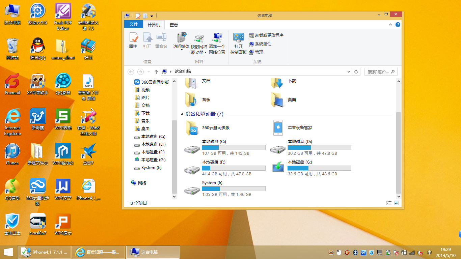
Task: Click 卸载或更改程序 in ribbon
Action: tap(266, 35)
